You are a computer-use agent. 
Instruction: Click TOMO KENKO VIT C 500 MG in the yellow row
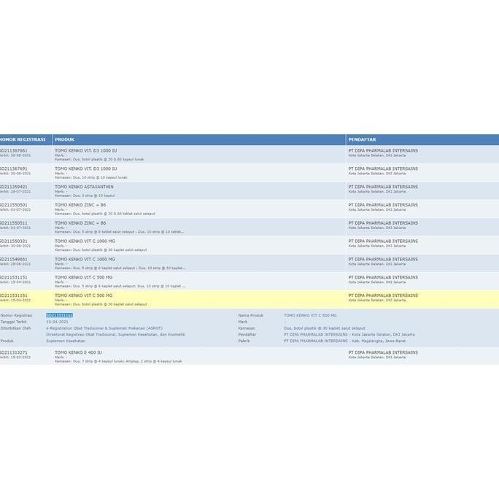84,295
